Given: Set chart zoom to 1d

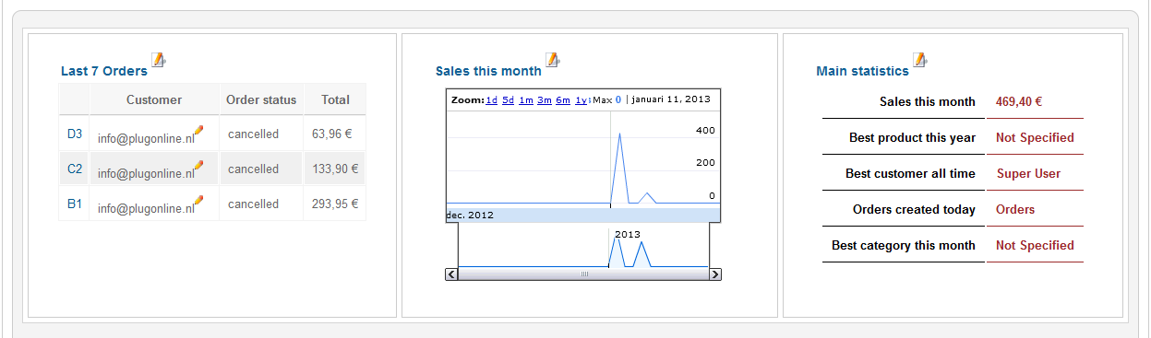Looking at the screenshot, I should pos(491,99).
